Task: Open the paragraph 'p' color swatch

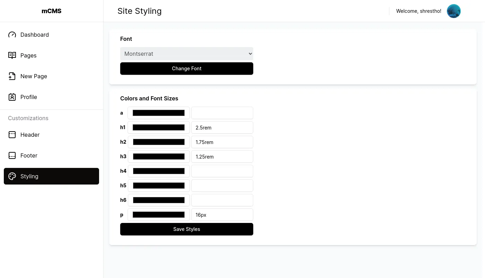Action: (159, 215)
